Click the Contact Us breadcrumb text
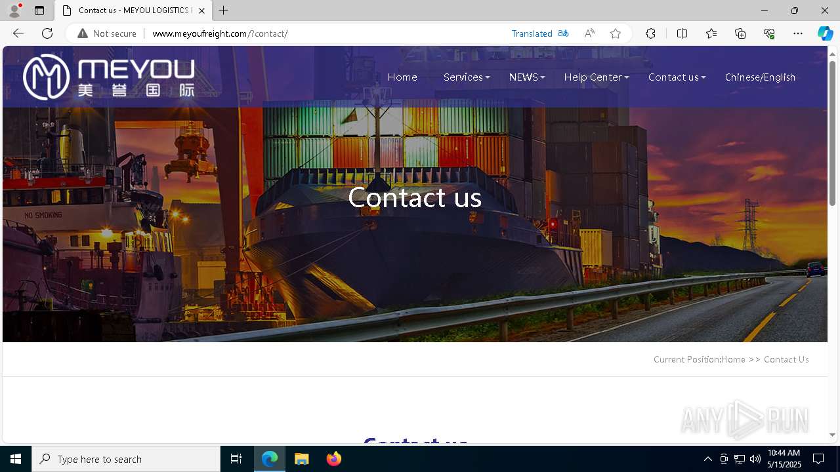This screenshot has width=840, height=472. (786, 359)
